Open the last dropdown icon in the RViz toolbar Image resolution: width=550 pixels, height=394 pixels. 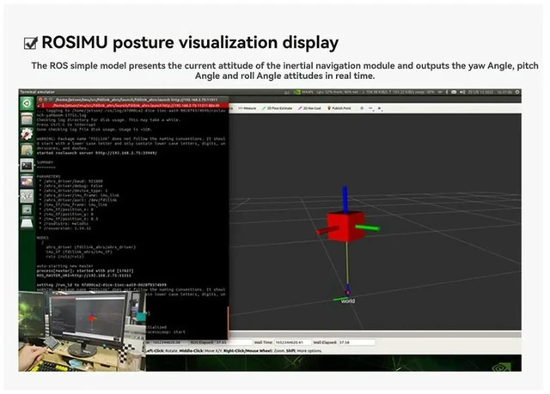click(x=380, y=109)
